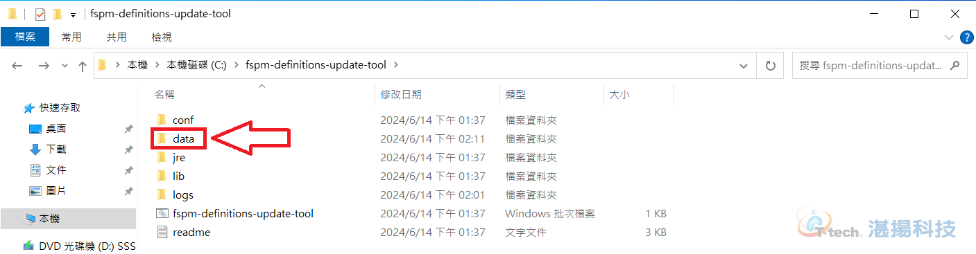The height and width of the screenshot is (254, 976).
Task: Click the logs folder name
Action: pyautogui.click(x=183, y=194)
